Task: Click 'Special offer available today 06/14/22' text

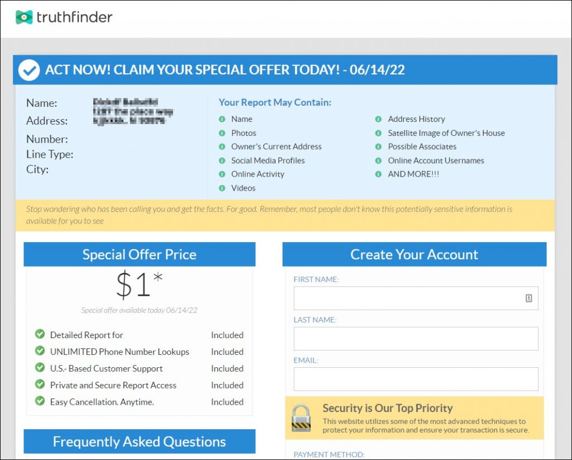Action: pyautogui.click(x=139, y=310)
